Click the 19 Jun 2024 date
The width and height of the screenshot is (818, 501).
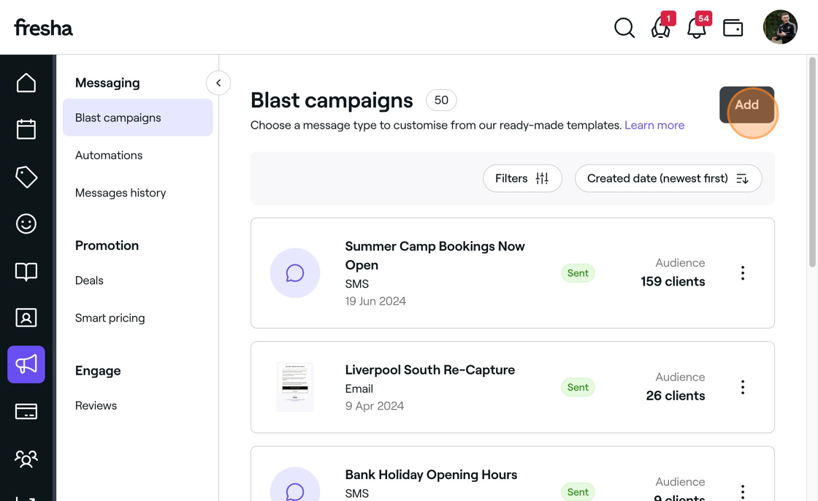click(375, 301)
